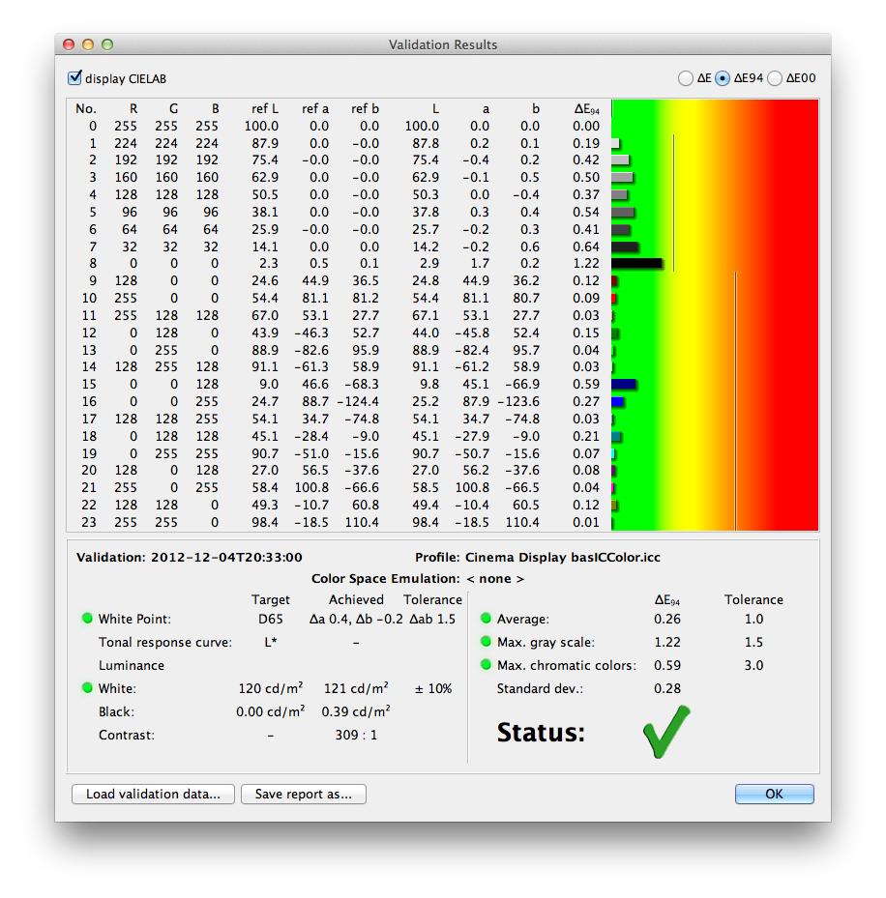Click ref L value 100.0 in row 0
This screenshot has width=886, height=898.
point(261,126)
